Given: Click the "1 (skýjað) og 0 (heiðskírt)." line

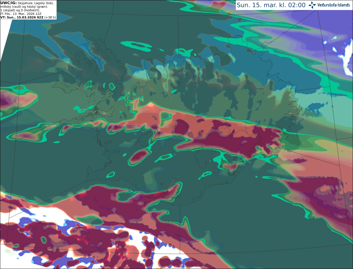Looking at the screenshot, I should (20, 10).
